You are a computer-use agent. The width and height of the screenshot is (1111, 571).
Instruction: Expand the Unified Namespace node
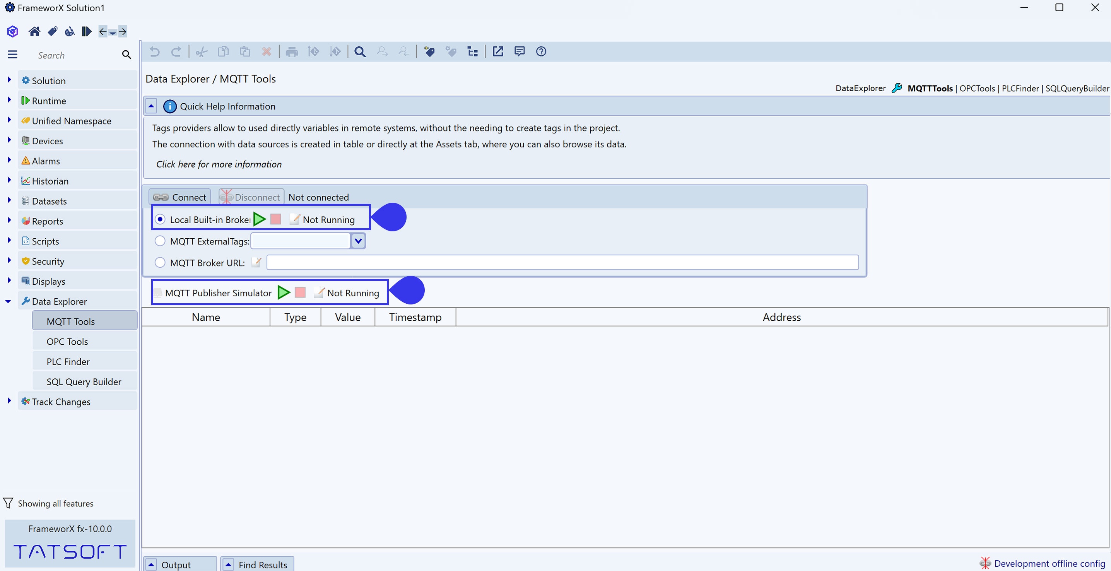coord(9,120)
